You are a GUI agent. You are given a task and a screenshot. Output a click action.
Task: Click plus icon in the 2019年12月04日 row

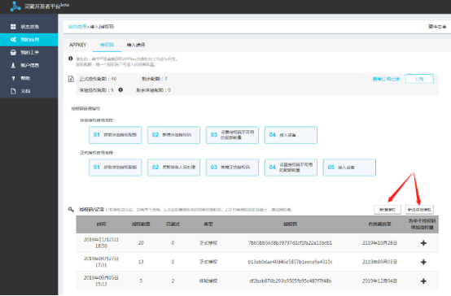423,281
